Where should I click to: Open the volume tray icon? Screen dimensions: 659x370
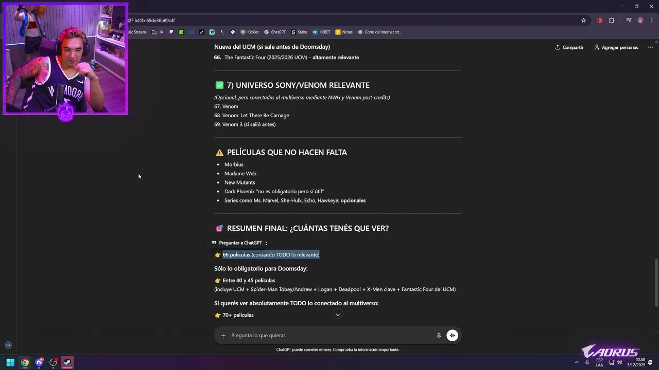[619, 363]
